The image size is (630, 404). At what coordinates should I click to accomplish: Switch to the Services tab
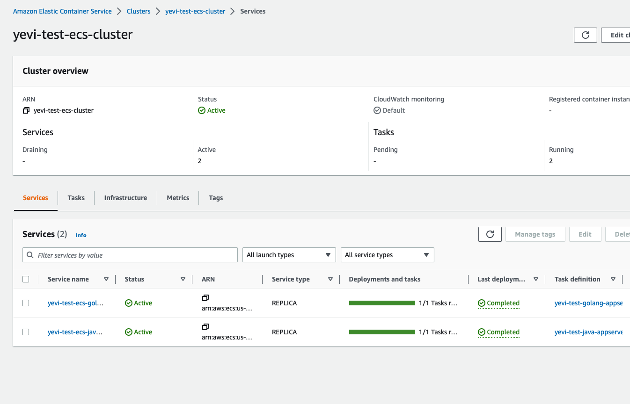tap(36, 198)
